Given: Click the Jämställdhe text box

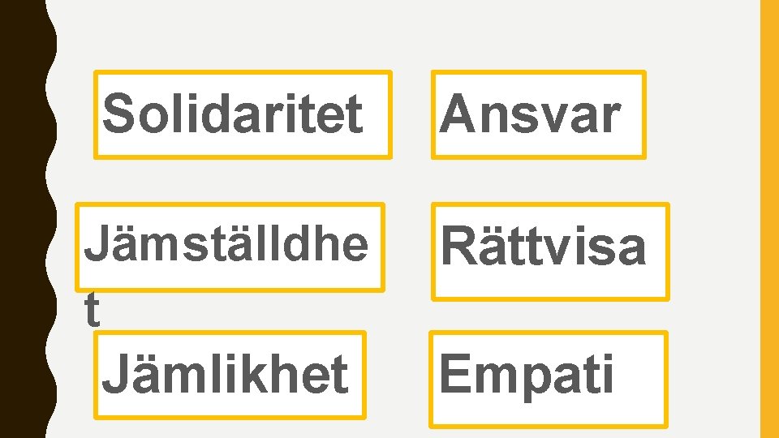Looking at the screenshot, I should click(x=230, y=246).
